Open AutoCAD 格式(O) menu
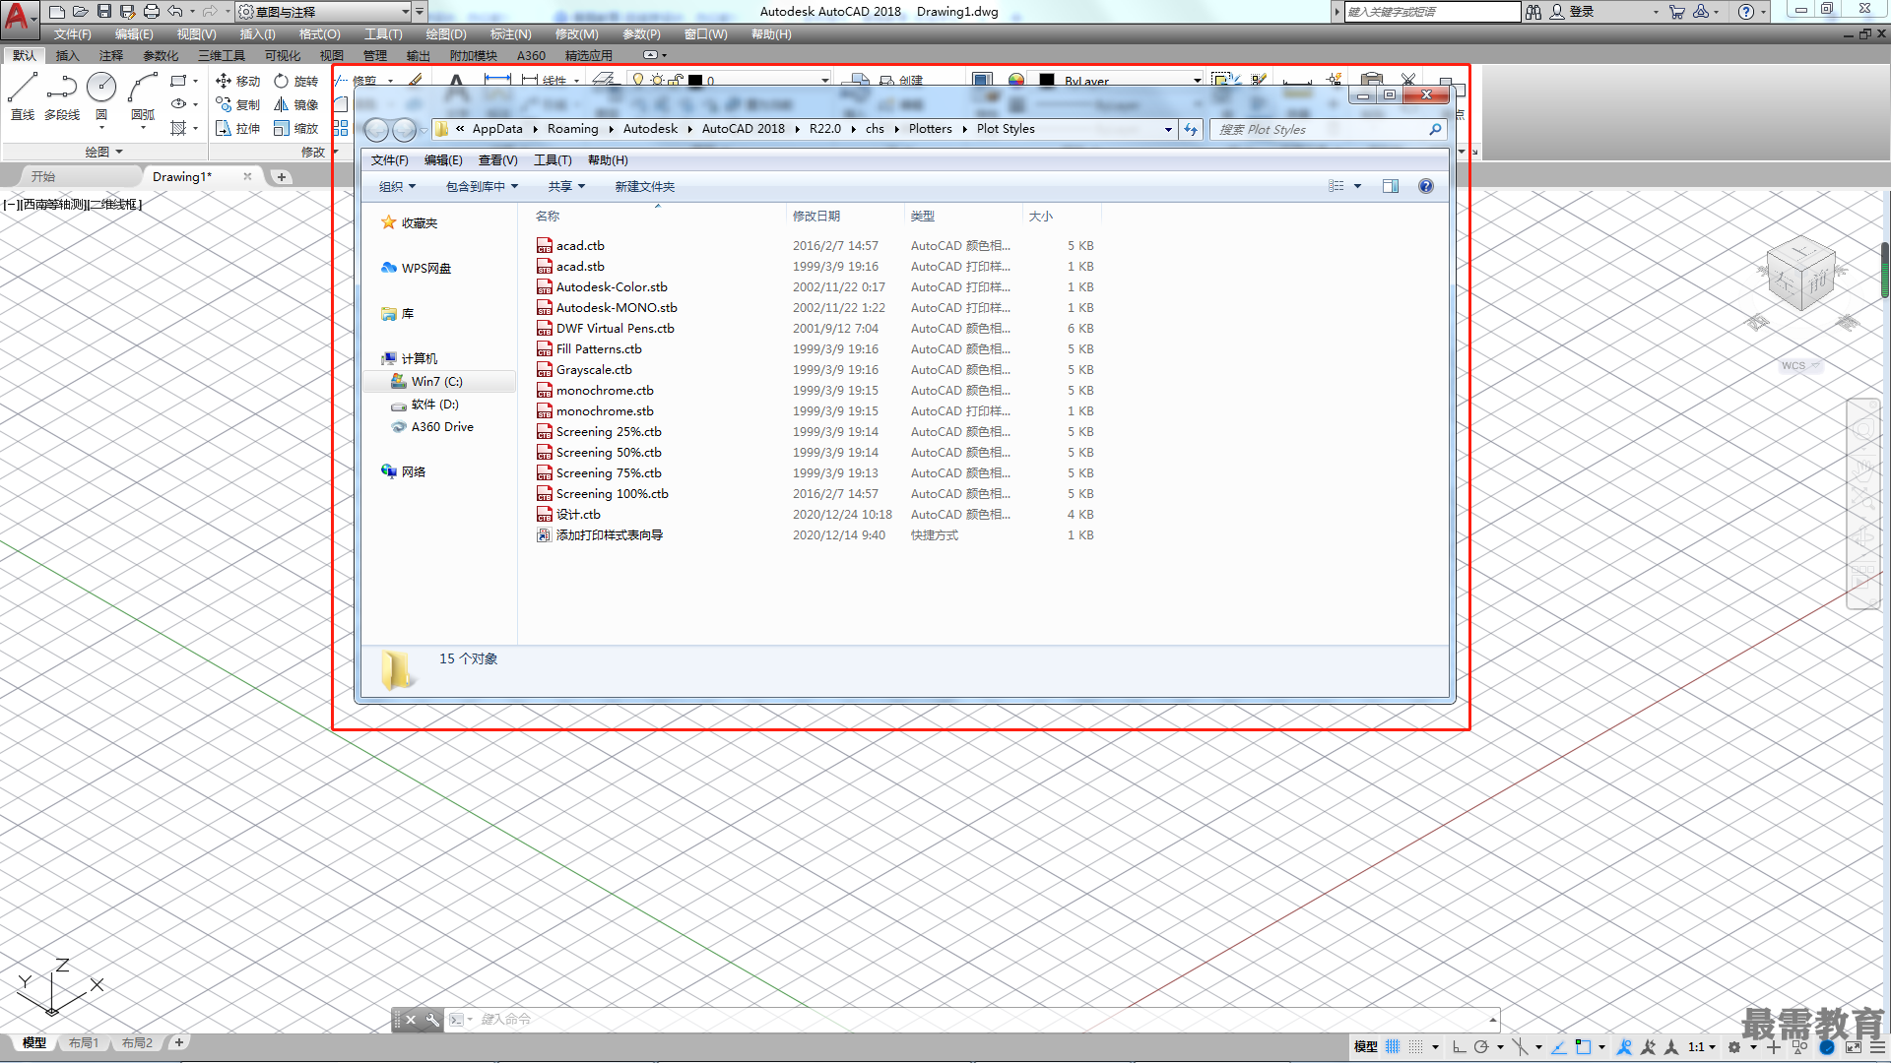The width and height of the screenshot is (1891, 1063). pyautogui.click(x=319, y=34)
